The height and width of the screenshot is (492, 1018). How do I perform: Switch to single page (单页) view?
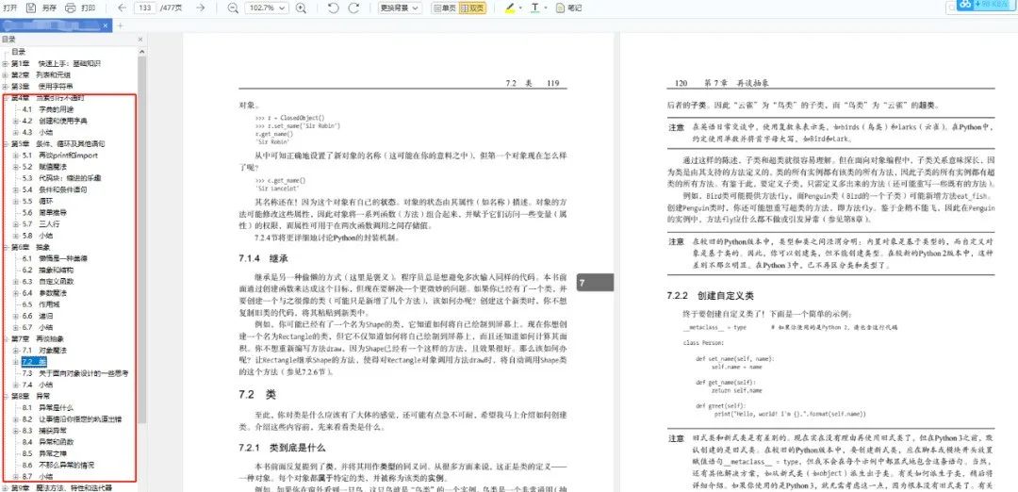[445, 8]
